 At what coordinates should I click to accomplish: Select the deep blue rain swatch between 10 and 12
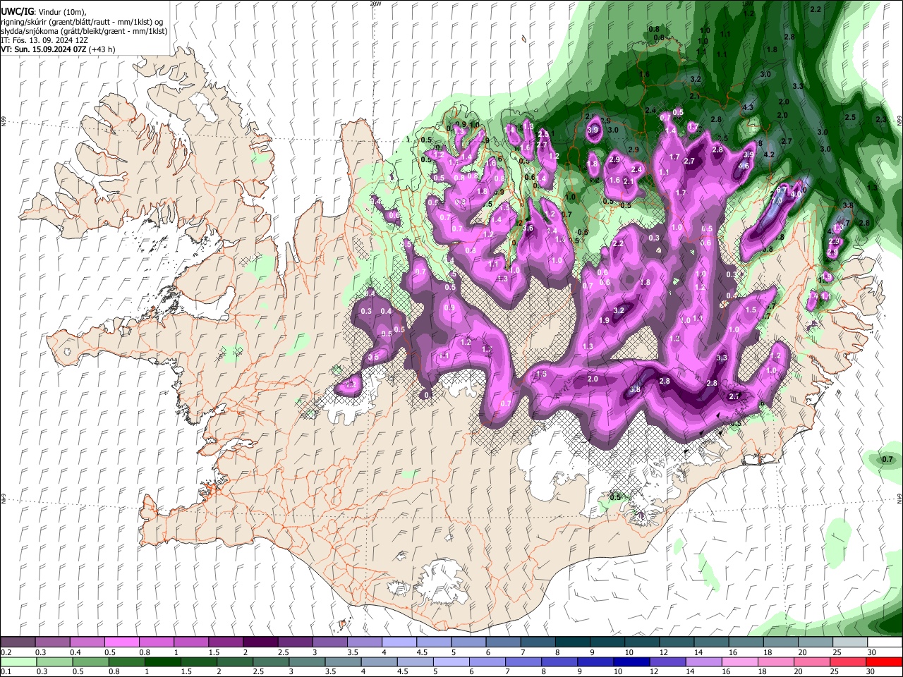pos(631,662)
